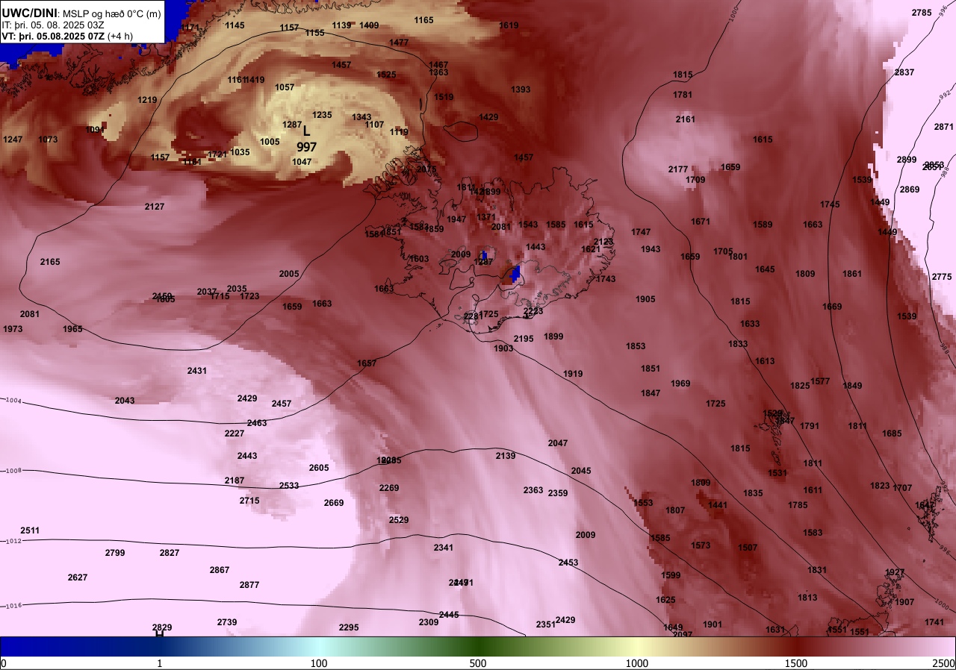Click the height value 2785
The width and height of the screenshot is (956, 670).
click(922, 13)
